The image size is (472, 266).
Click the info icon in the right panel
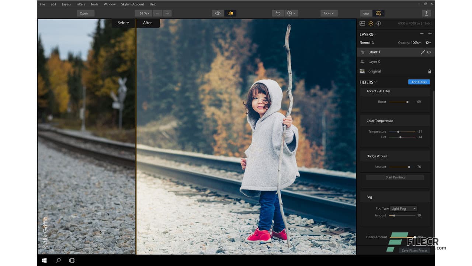pos(378,23)
